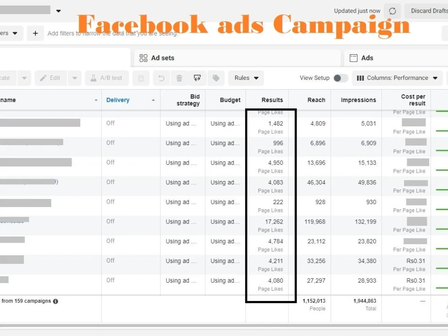This screenshot has height=336, width=448.
Task: Click total reach 1,152,013
Action: coord(314,301)
